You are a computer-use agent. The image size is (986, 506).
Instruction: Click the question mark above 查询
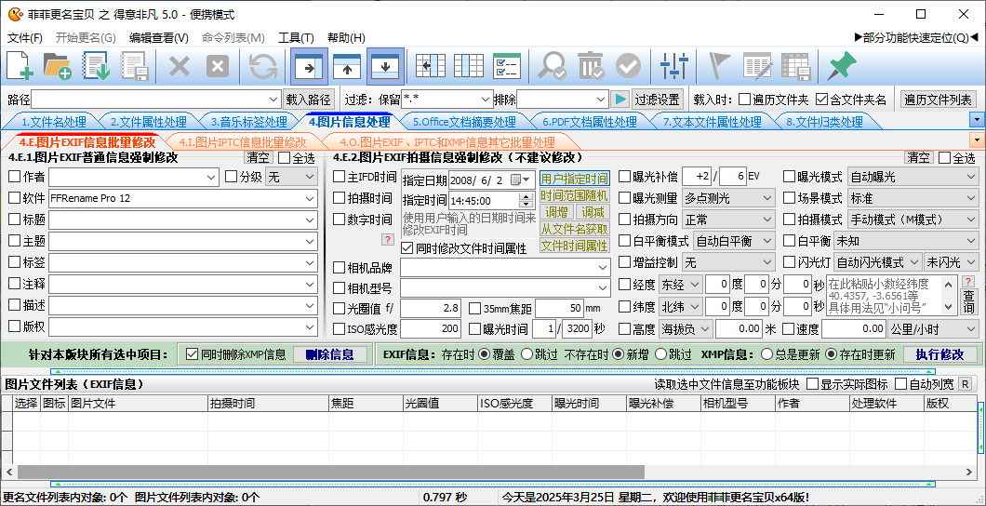968,281
